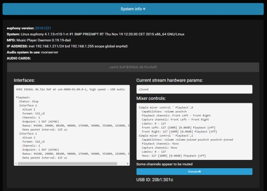Click the 'USB ID: 20b1:301c' text
This screenshot has height=191, width=267.
tap(154, 180)
